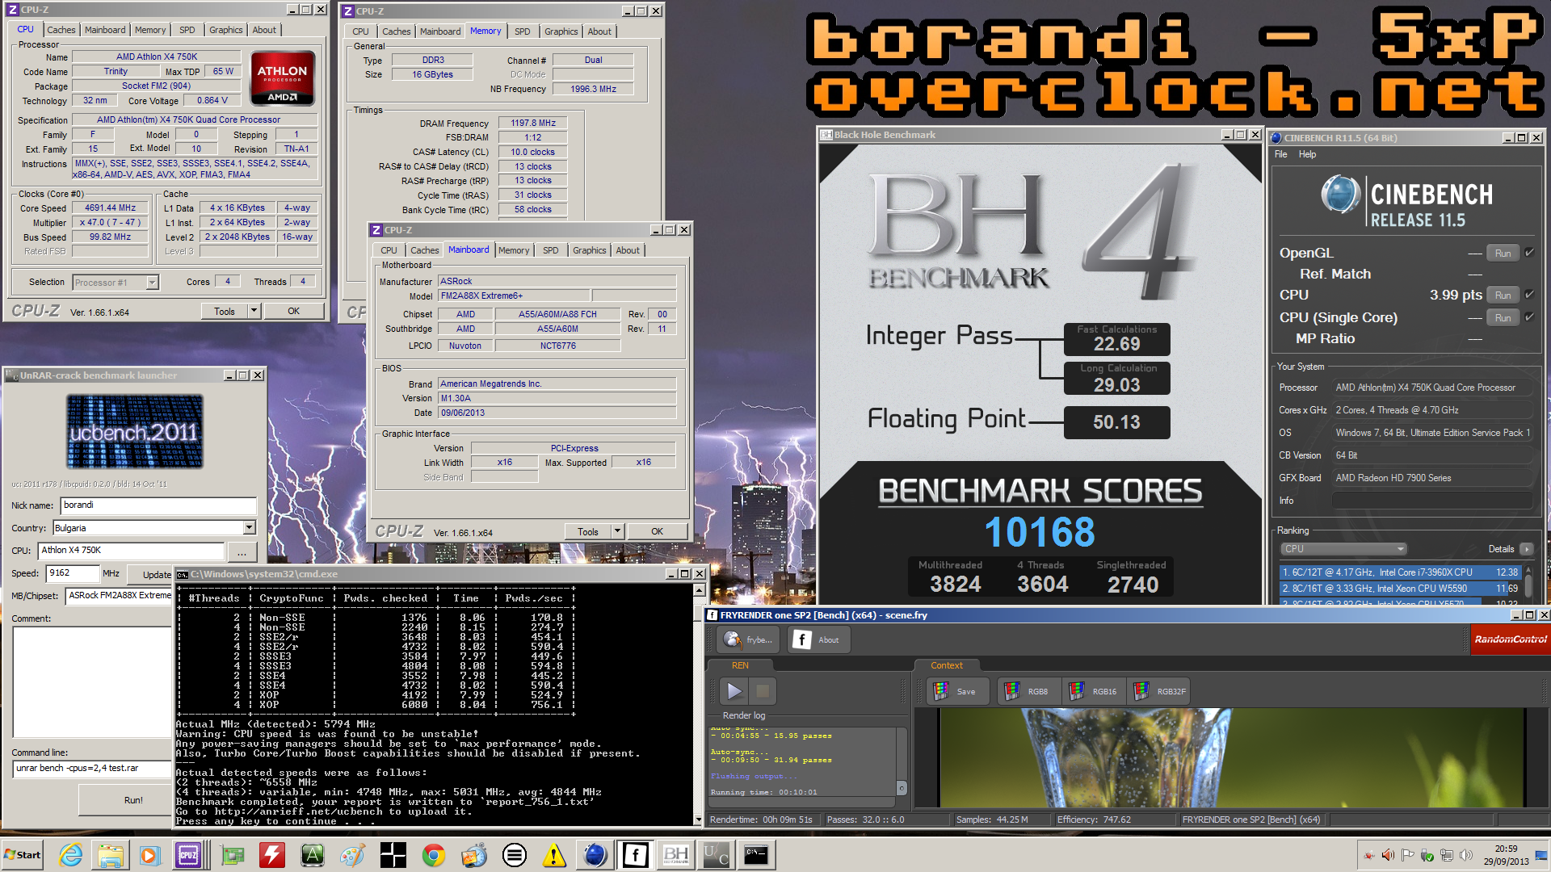Open Tools dropdown arrow in CPU-Z Mainboard window
Screen dimensions: 1551x872
coord(617,531)
